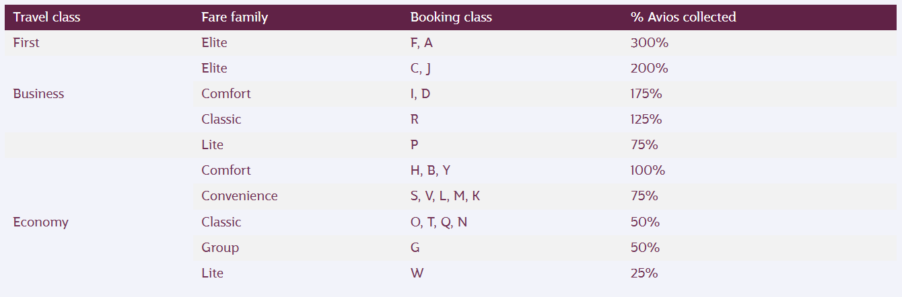Viewport: 902px width, 297px height.
Task: Select the First travel class cell
Action: [26, 43]
